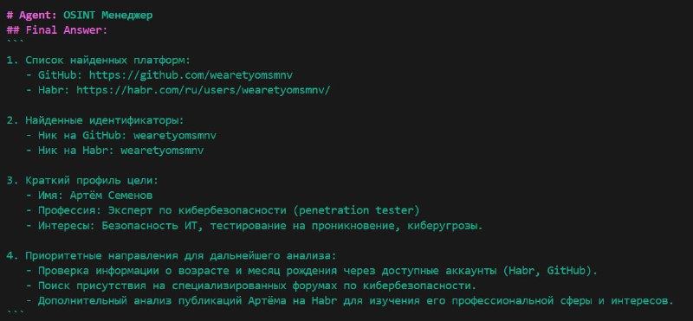Open the GitHub profile URL link
The width and height of the screenshot is (693, 321).
191,75
